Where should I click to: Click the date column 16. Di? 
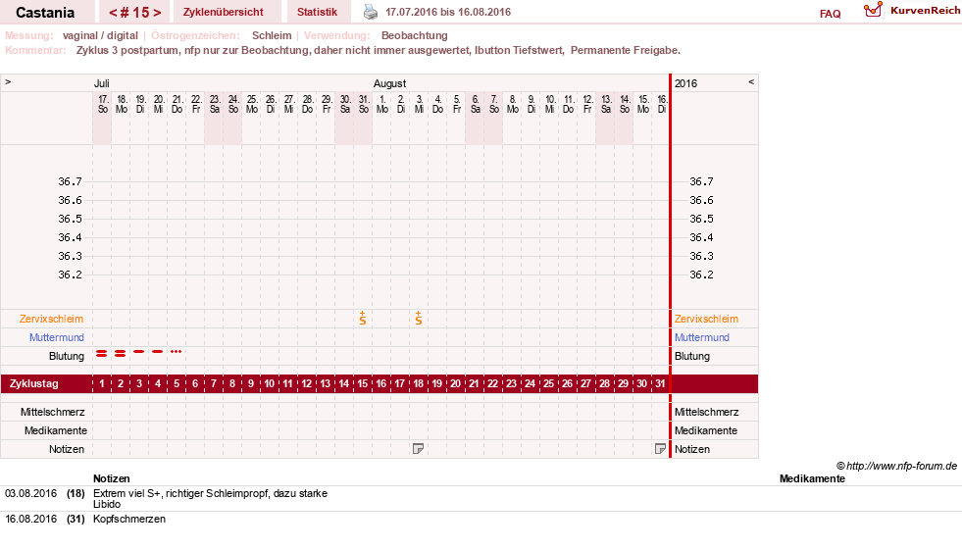click(661, 104)
